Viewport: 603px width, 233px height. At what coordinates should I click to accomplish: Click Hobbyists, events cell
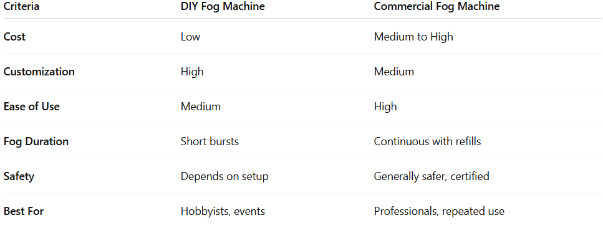point(223,211)
